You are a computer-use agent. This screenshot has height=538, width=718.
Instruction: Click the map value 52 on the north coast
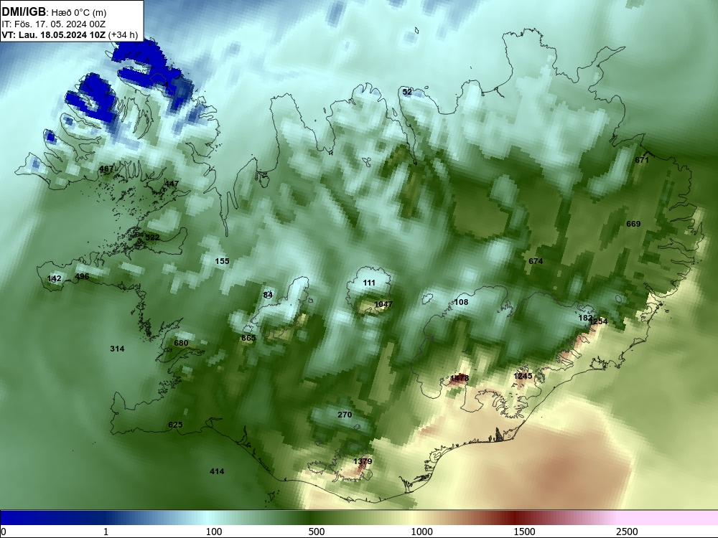407,92
